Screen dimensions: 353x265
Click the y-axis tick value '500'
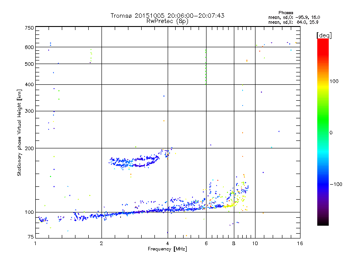click(x=29, y=64)
